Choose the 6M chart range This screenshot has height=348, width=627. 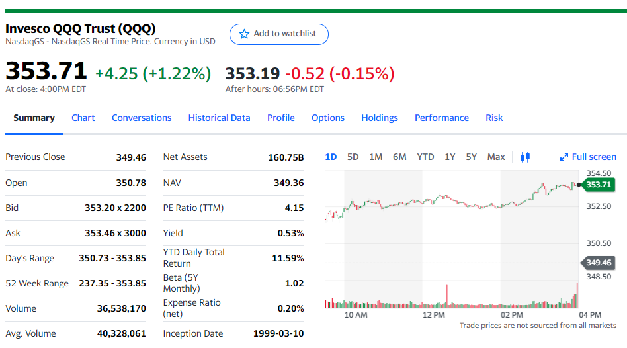point(399,157)
